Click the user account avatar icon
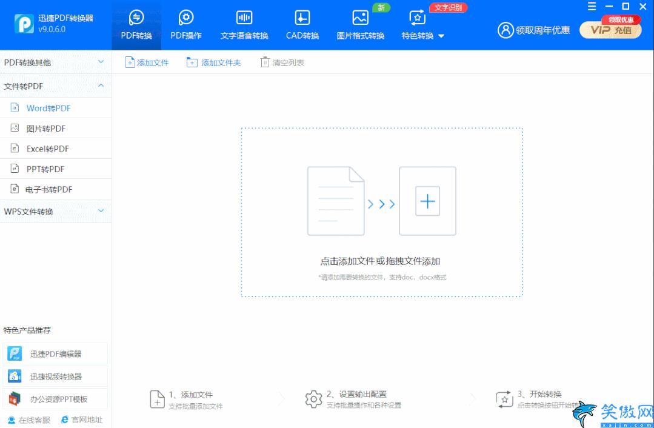 click(506, 30)
